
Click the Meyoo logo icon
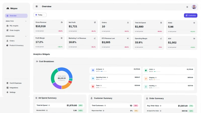(x=8, y=8)
